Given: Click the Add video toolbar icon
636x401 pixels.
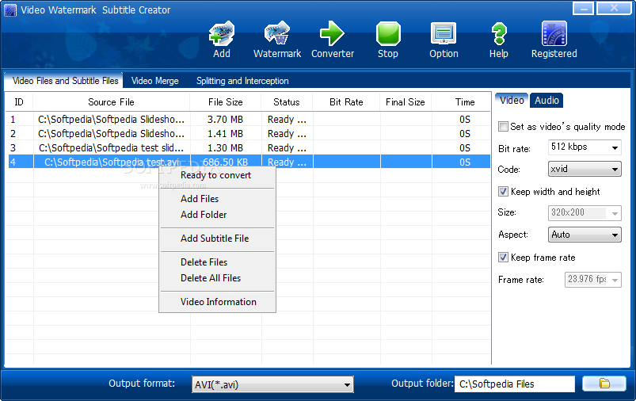Looking at the screenshot, I should pos(222,33).
